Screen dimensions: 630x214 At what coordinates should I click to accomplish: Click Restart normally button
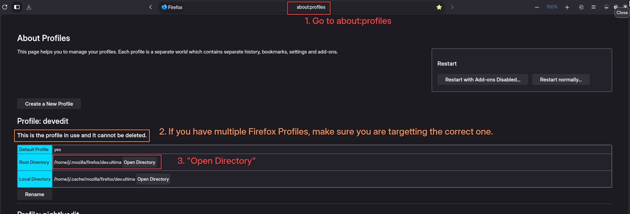click(x=561, y=80)
